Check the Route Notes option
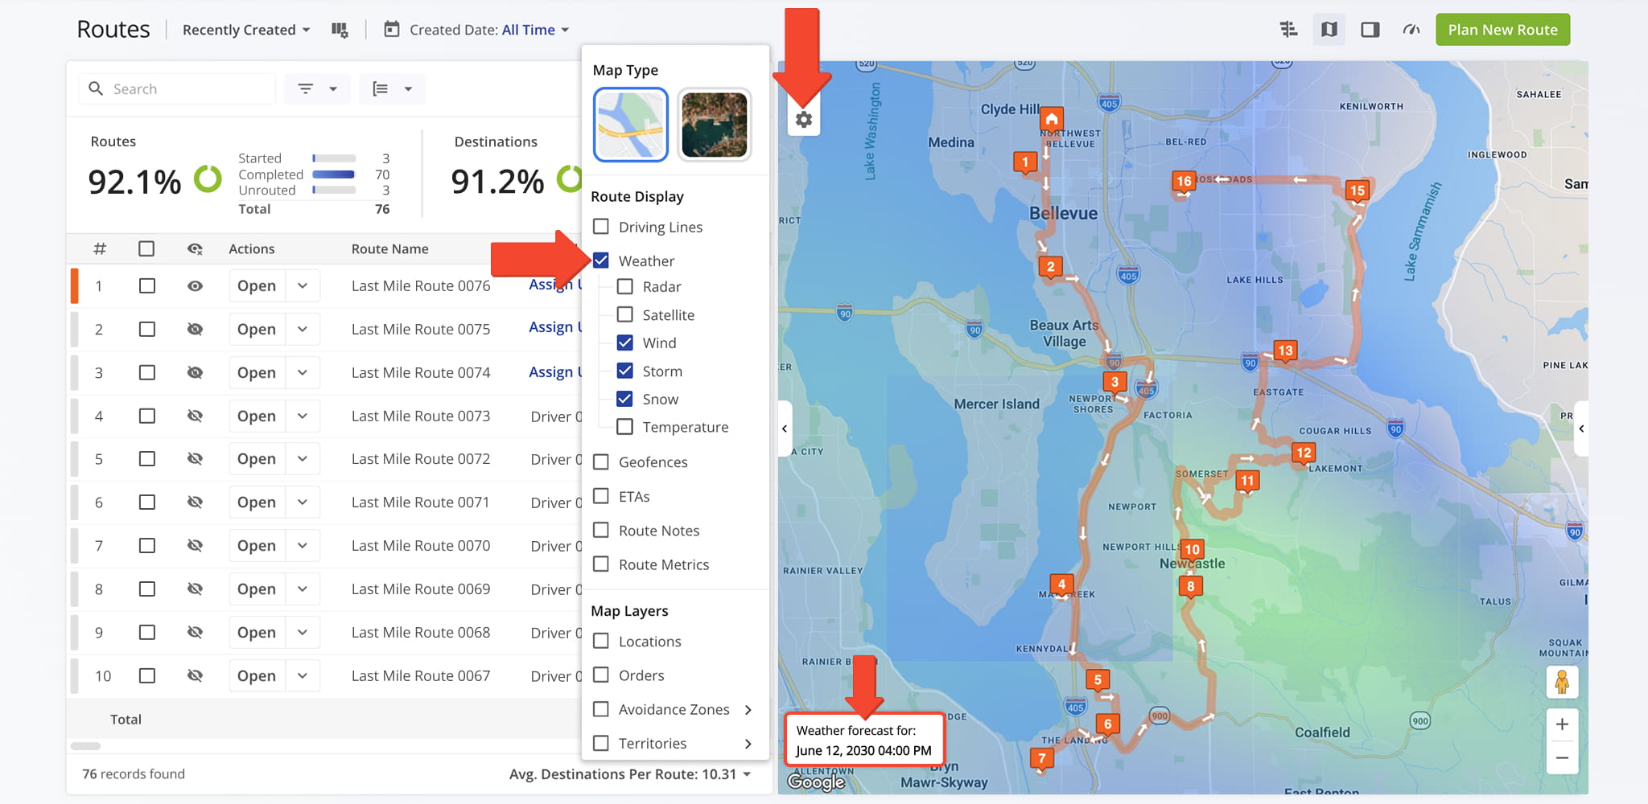 601,531
